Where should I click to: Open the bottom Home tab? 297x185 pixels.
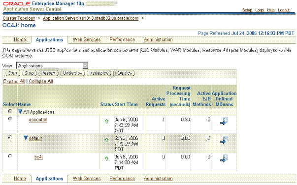20,179
